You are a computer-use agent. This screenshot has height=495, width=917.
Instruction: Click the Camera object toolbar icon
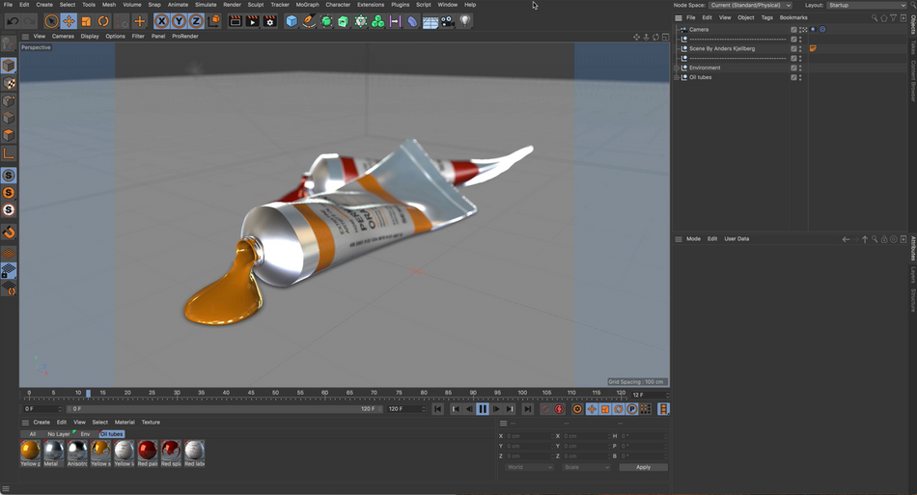[x=448, y=20]
